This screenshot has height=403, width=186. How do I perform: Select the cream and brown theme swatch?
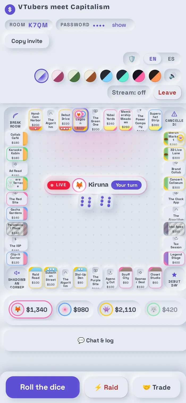pos(90,76)
